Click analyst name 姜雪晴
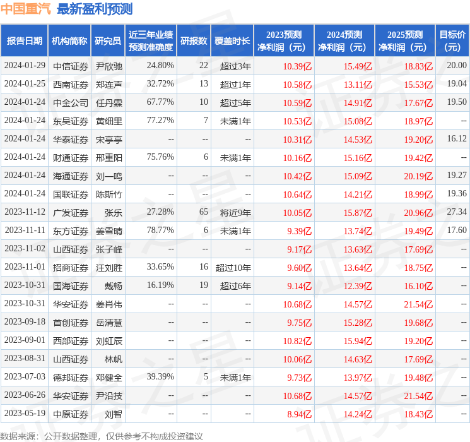The image size is (470, 442). point(109,231)
